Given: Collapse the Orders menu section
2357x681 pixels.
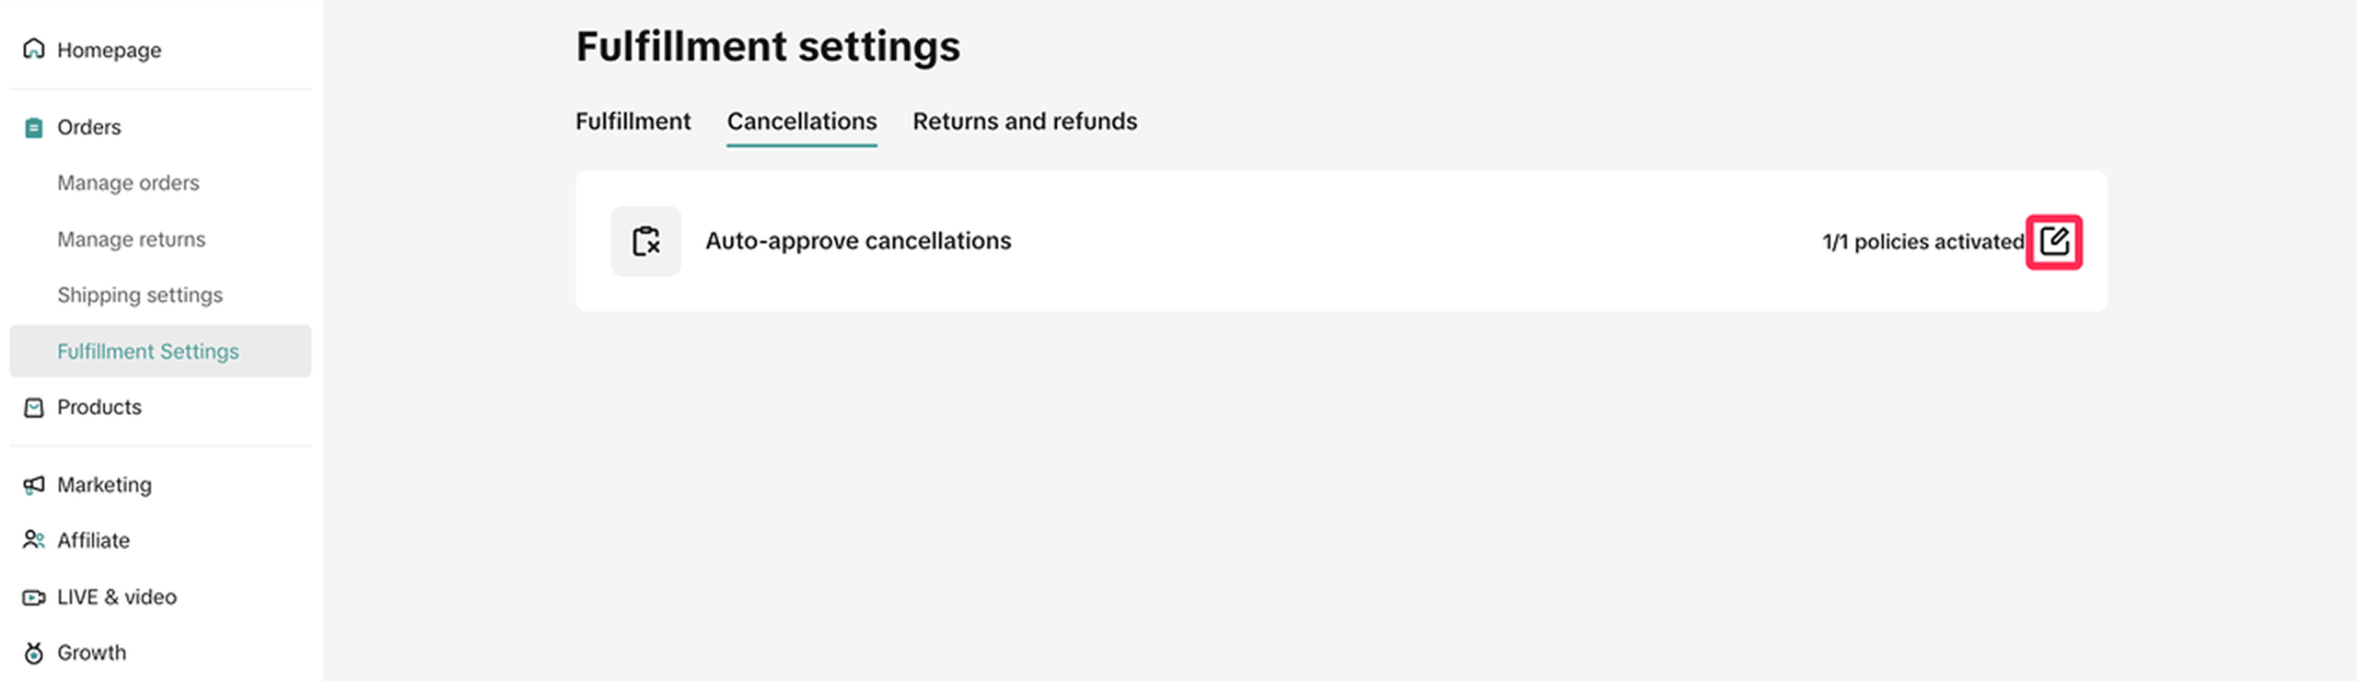Looking at the screenshot, I should [x=89, y=127].
